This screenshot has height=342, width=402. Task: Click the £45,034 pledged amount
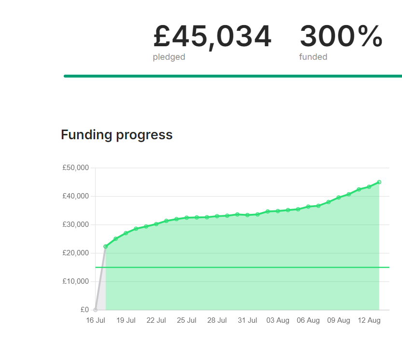point(212,37)
